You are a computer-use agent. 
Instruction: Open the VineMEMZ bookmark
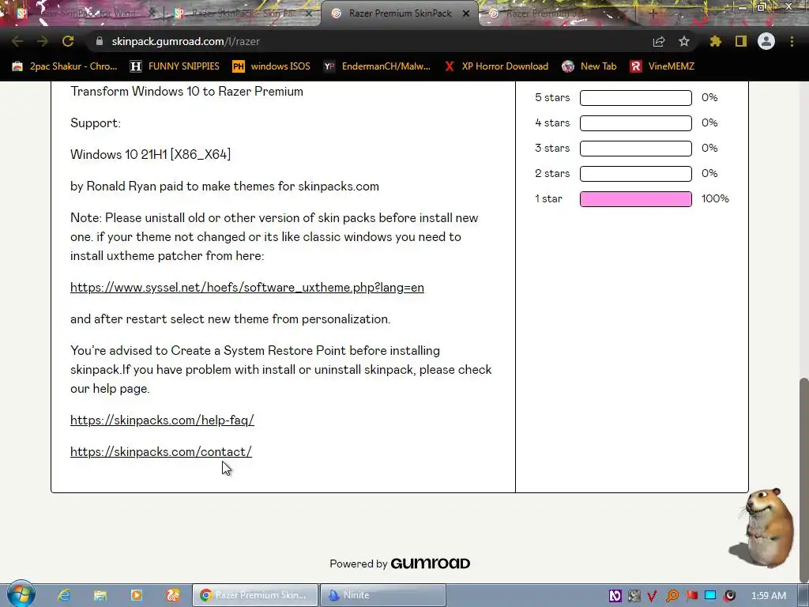coord(663,66)
